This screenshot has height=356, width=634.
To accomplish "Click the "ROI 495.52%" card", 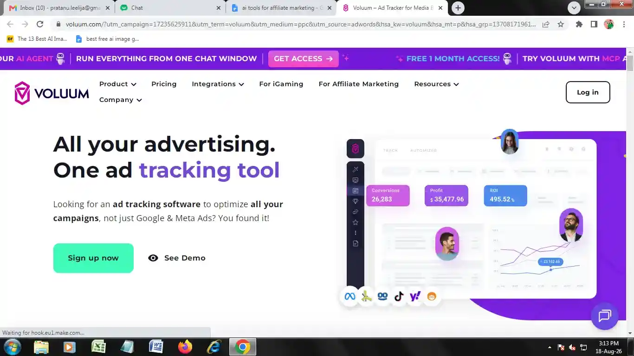I will (x=505, y=196).
